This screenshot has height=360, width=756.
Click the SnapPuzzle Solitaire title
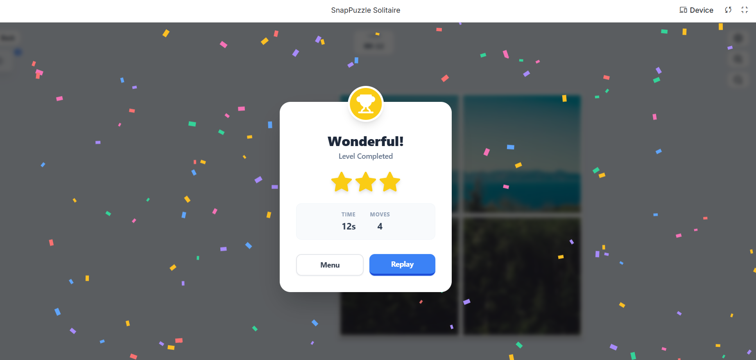coord(366,10)
